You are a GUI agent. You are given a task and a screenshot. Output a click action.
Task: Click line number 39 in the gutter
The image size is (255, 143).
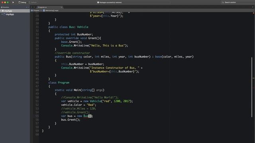(x=37, y=57)
